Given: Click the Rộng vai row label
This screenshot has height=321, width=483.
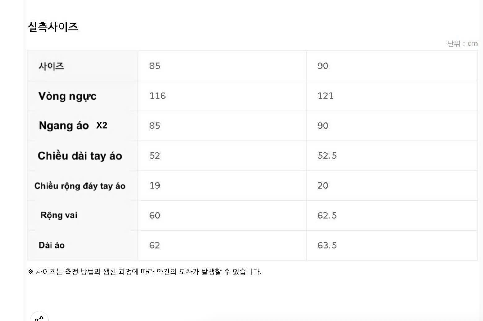Looking at the screenshot, I should coord(59,215).
